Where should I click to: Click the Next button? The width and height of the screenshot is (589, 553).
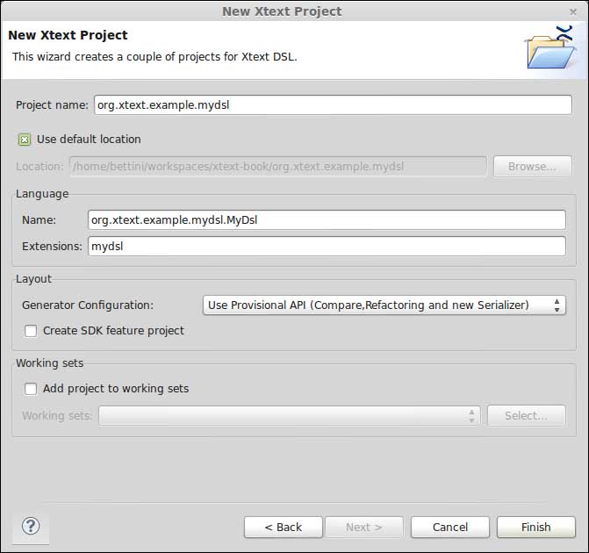(363, 527)
